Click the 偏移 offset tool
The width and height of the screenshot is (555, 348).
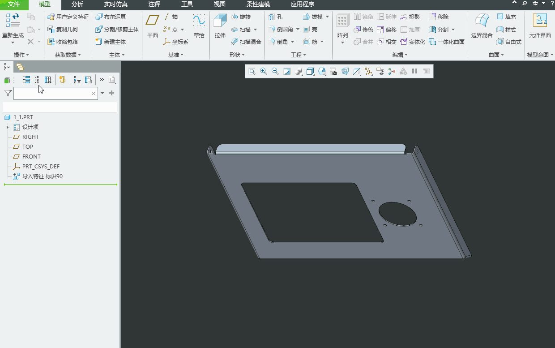[386, 30]
